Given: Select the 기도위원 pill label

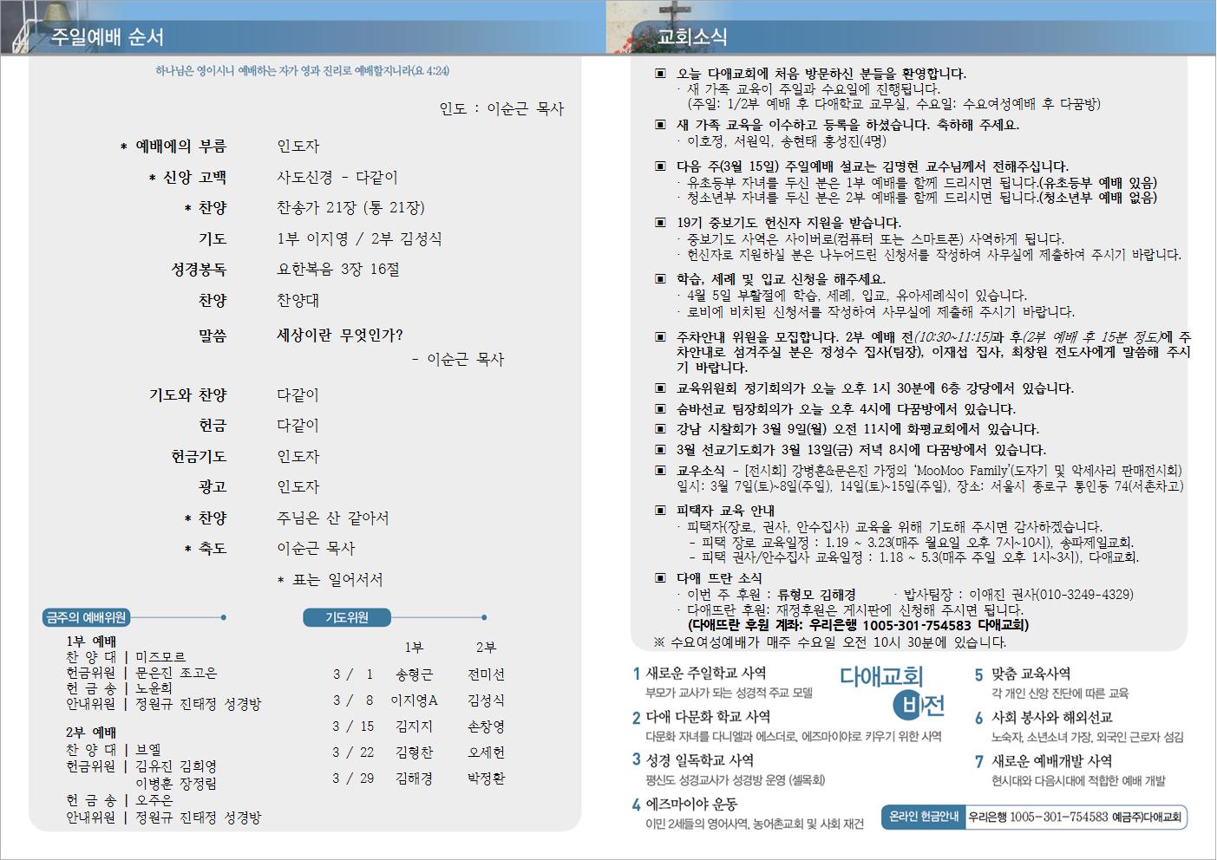Looking at the screenshot, I should click(347, 617).
